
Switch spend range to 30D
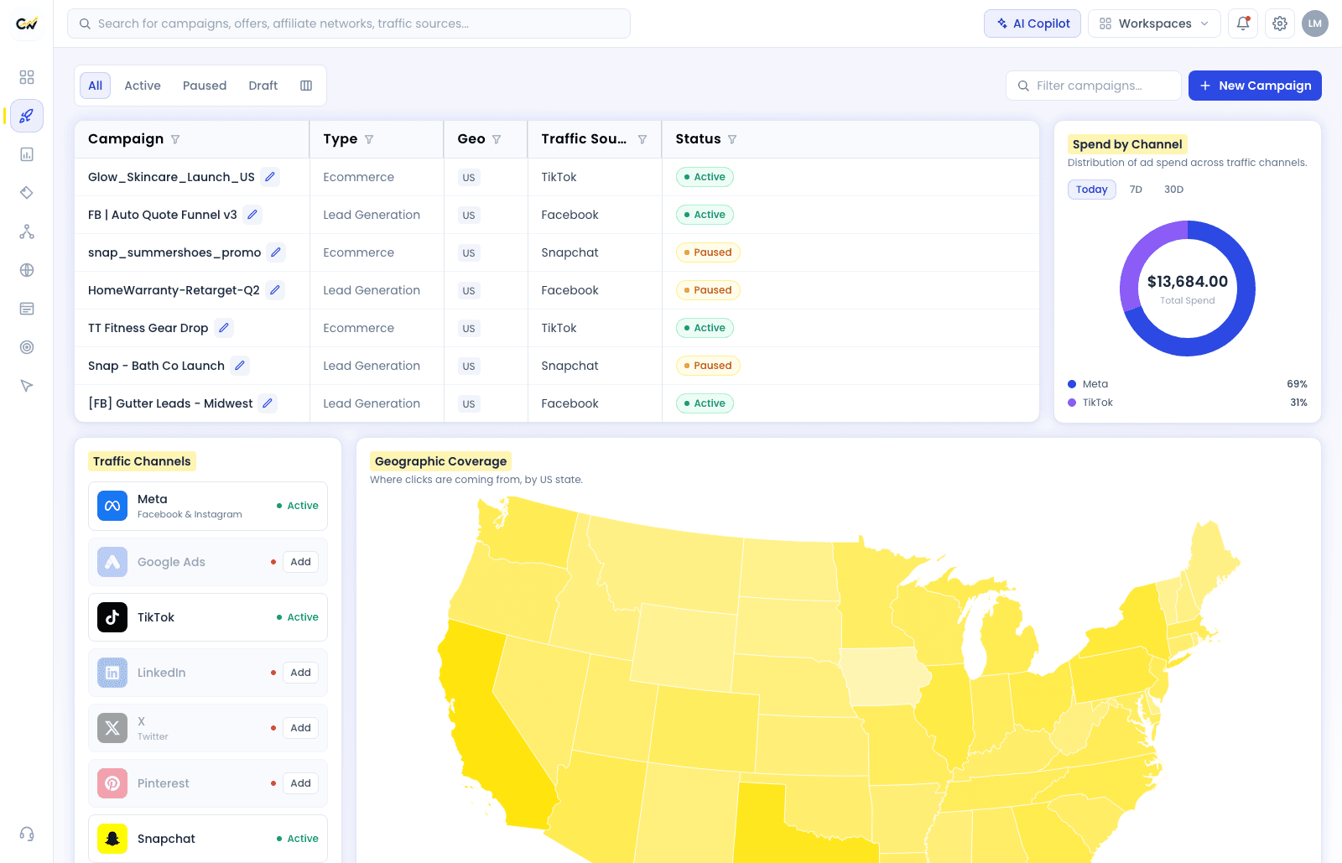1173,190
